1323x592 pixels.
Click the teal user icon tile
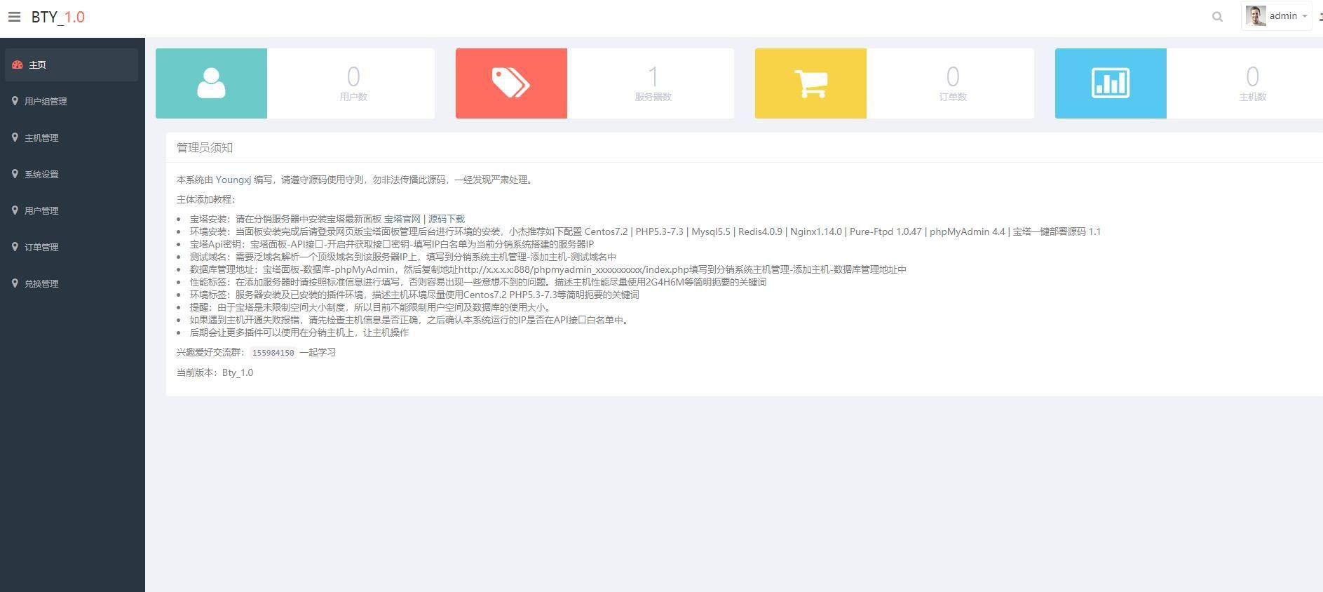point(211,83)
